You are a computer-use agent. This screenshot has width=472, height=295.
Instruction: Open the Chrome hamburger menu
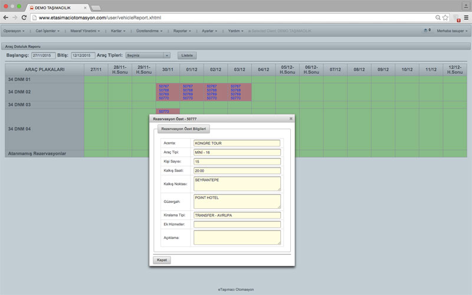click(x=466, y=18)
